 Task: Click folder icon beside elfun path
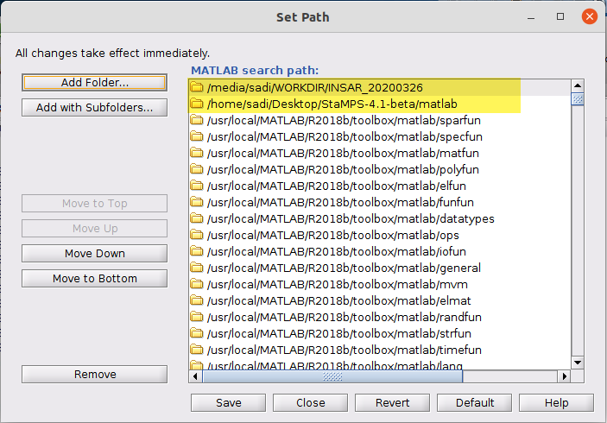[197, 186]
